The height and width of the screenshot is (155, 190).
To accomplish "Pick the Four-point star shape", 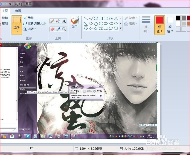I will [91, 28].
